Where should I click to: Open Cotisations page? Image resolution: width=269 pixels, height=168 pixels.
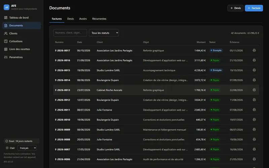point(22,41)
